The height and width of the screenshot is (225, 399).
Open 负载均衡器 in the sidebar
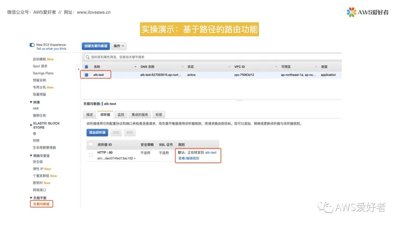(x=41, y=204)
